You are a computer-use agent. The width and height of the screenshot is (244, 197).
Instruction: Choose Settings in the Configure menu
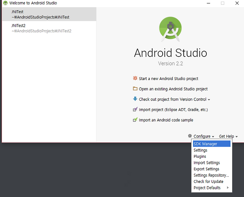point(211,150)
